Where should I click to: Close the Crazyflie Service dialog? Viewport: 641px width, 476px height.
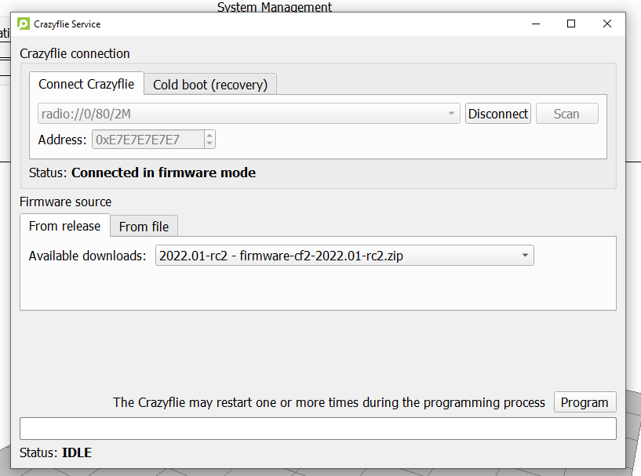pos(607,24)
